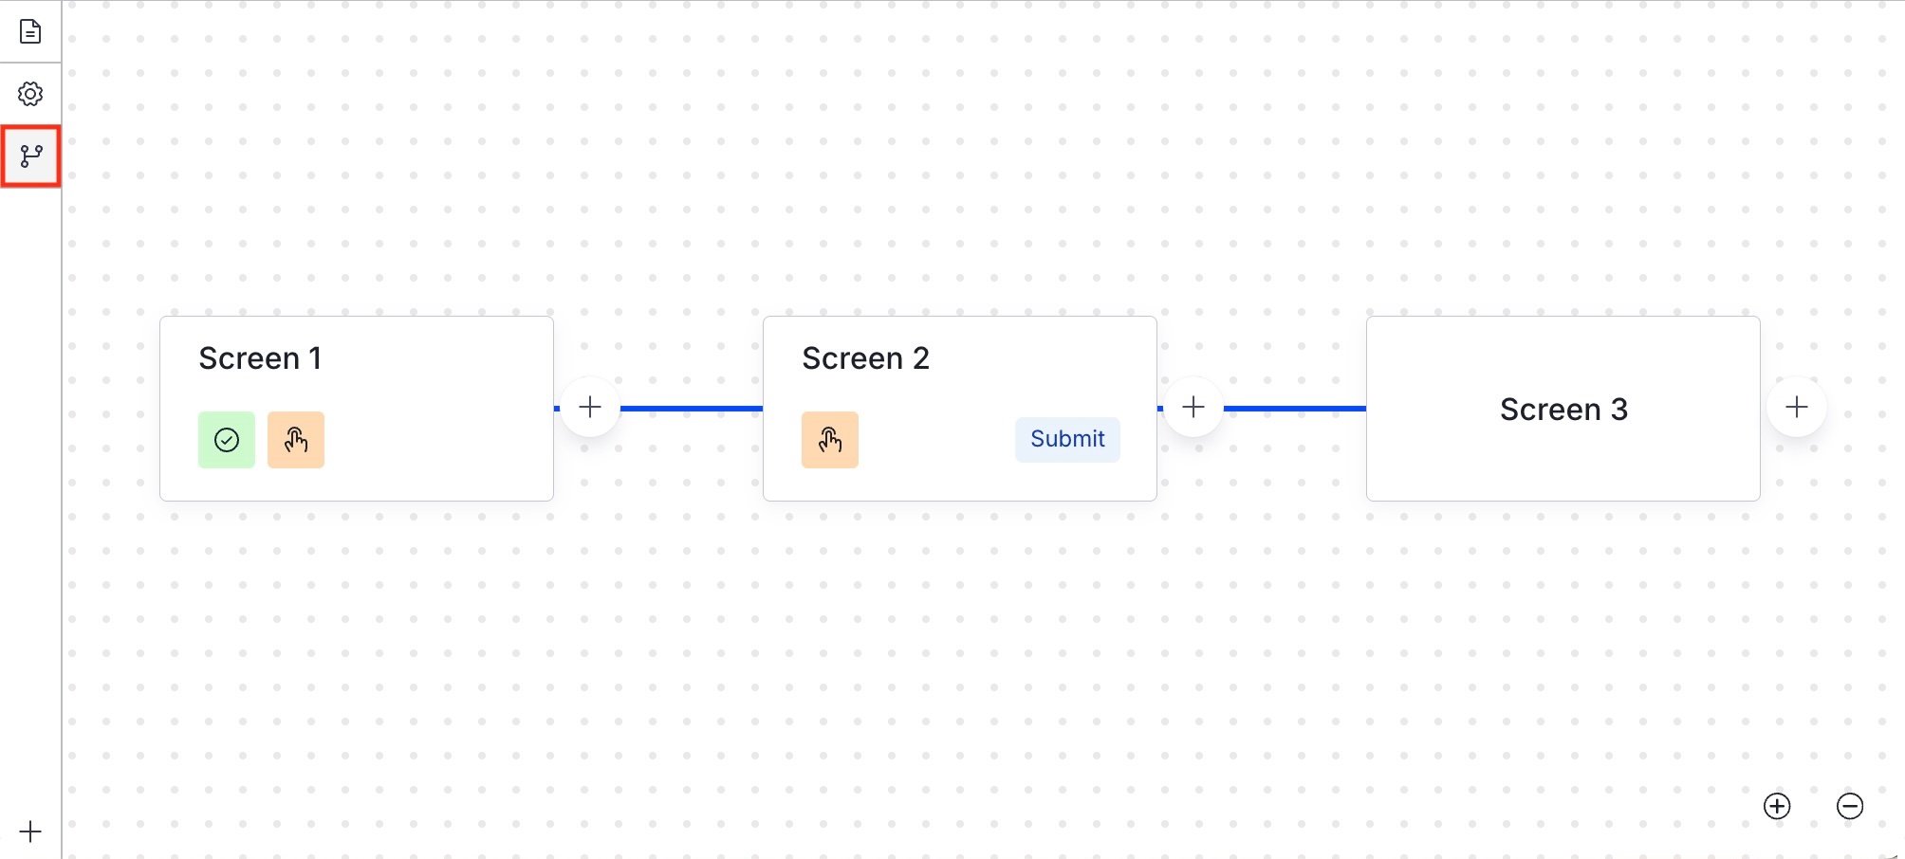Select the Screen 2 card title
This screenshot has height=859, width=1905.
click(865, 358)
